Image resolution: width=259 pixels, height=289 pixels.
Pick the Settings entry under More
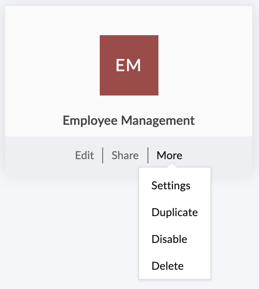(171, 186)
